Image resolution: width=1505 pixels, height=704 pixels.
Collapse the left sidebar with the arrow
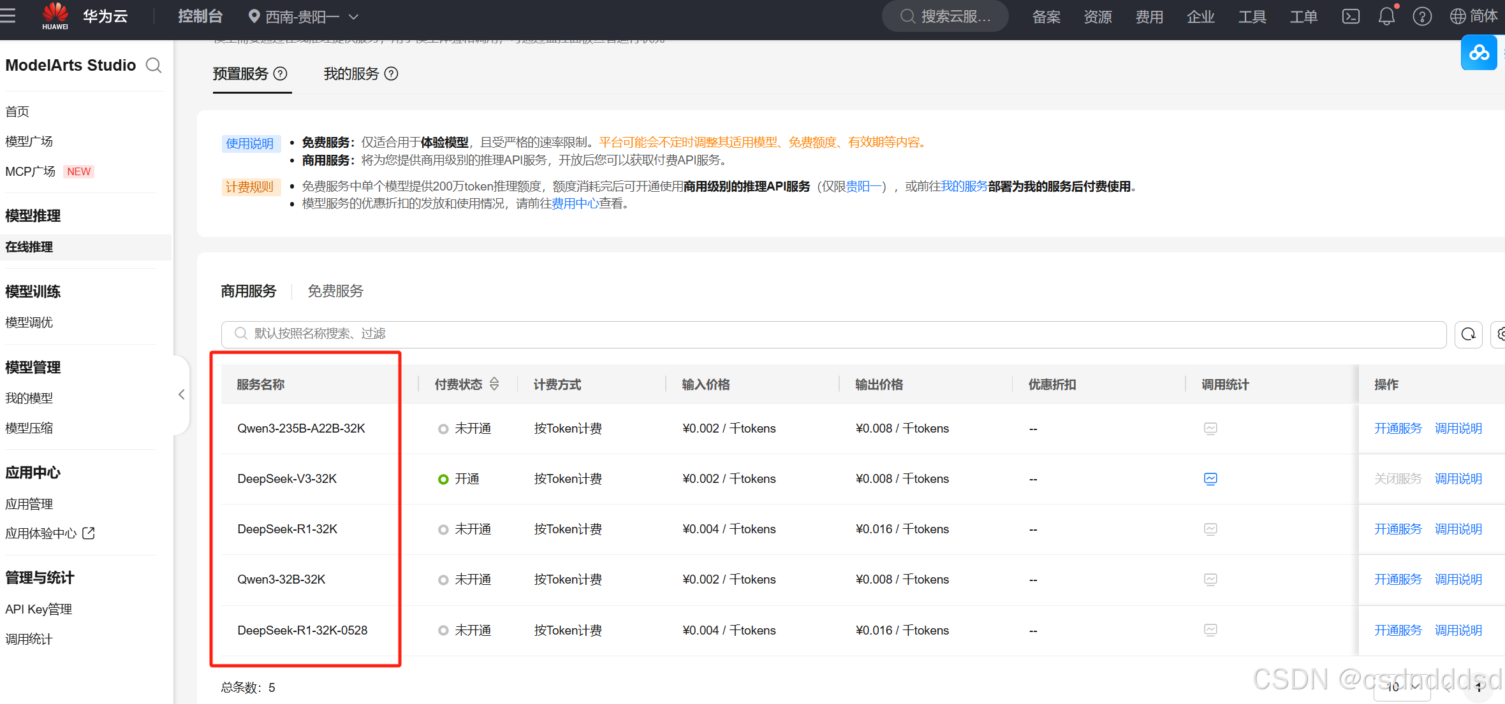pos(182,394)
